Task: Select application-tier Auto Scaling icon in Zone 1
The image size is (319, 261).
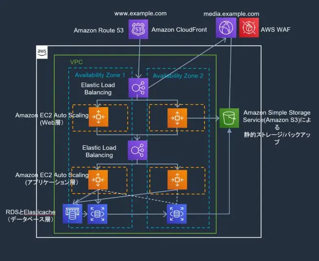Action: [x=98, y=180]
